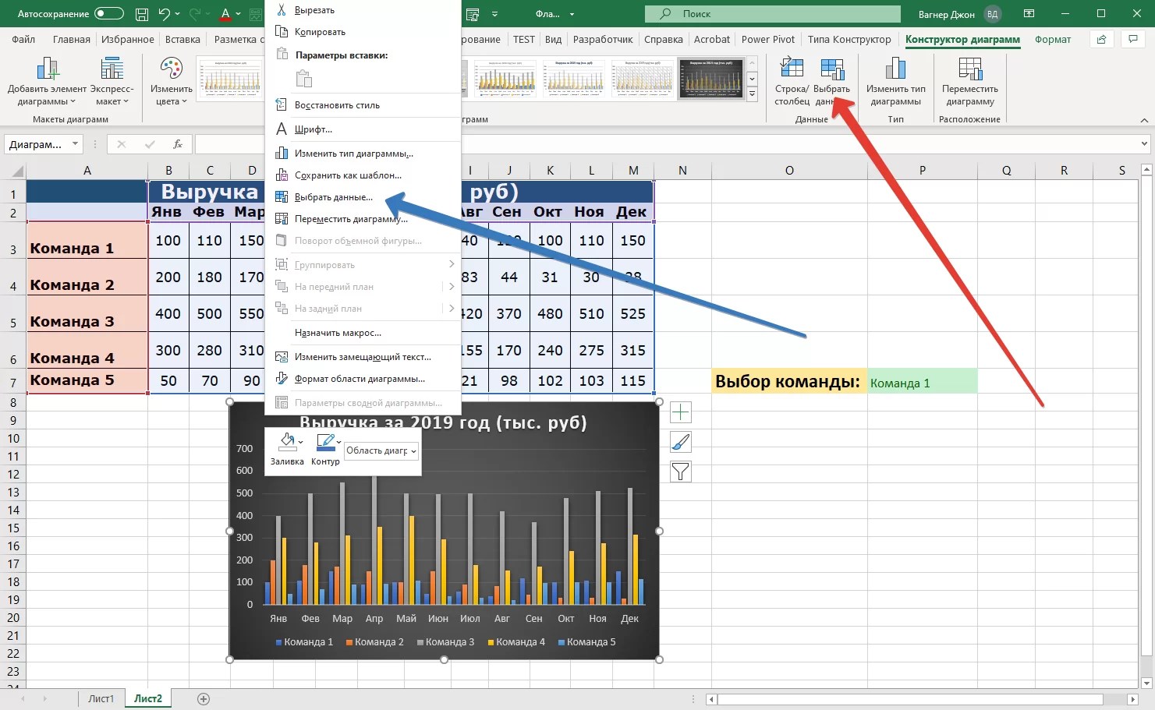The image size is (1155, 710).
Task: Click the Save icon in title bar
Action: pyautogui.click(x=142, y=14)
